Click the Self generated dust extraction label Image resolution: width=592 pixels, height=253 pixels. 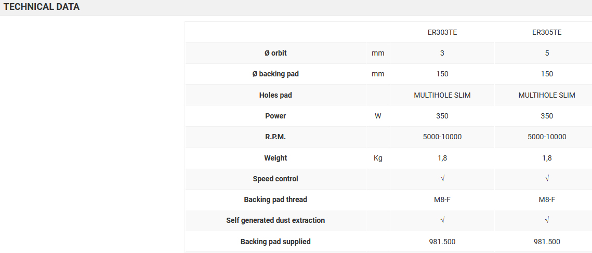click(x=275, y=220)
